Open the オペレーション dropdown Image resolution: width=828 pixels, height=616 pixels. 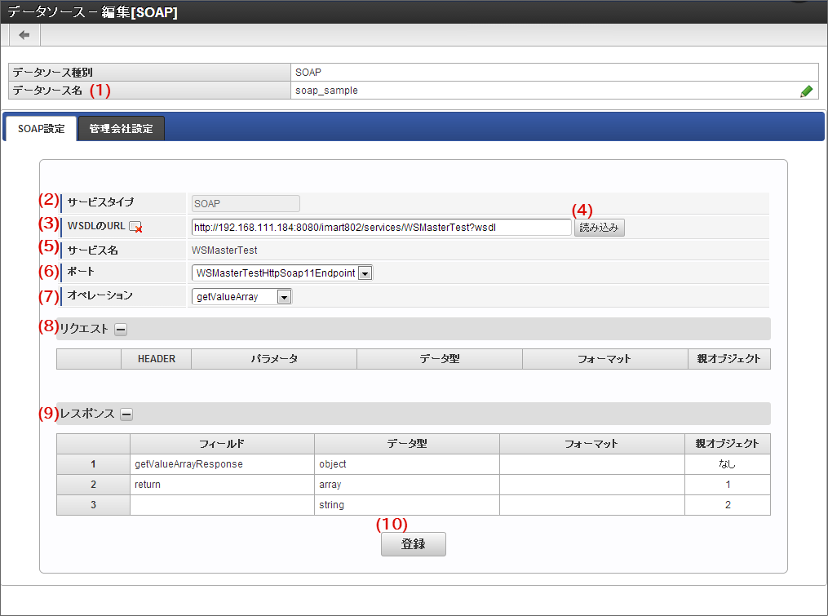pyautogui.click(x=242, y=297)
